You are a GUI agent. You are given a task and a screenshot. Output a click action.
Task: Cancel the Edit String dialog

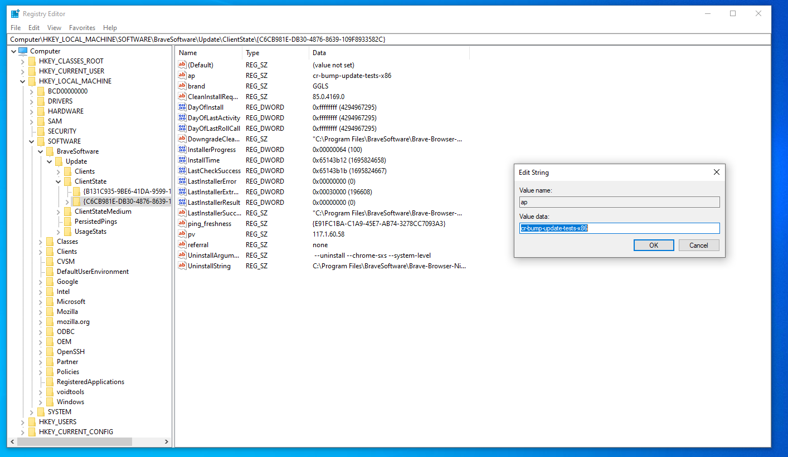699,245
